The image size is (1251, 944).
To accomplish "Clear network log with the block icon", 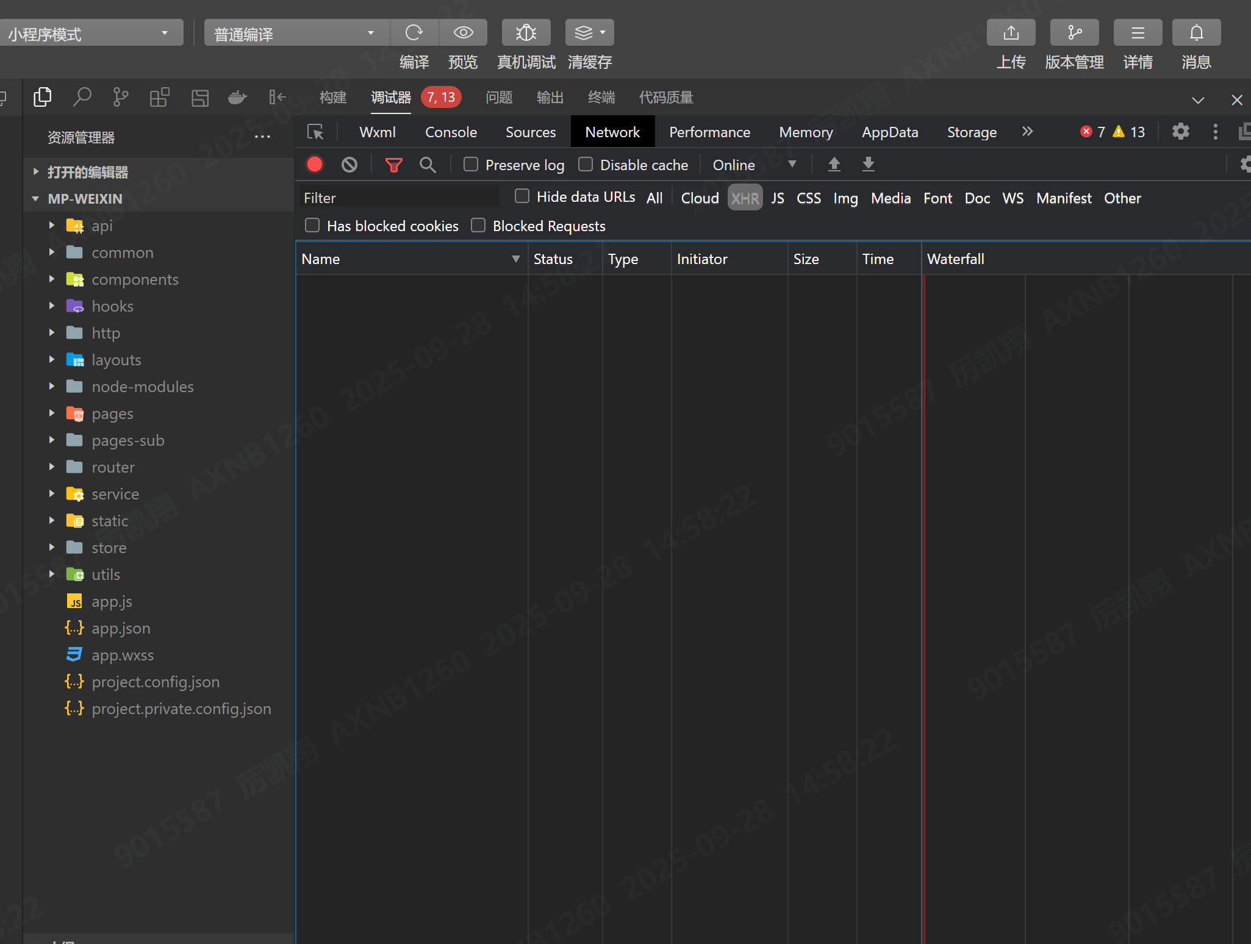I will [x=349, y=165].
